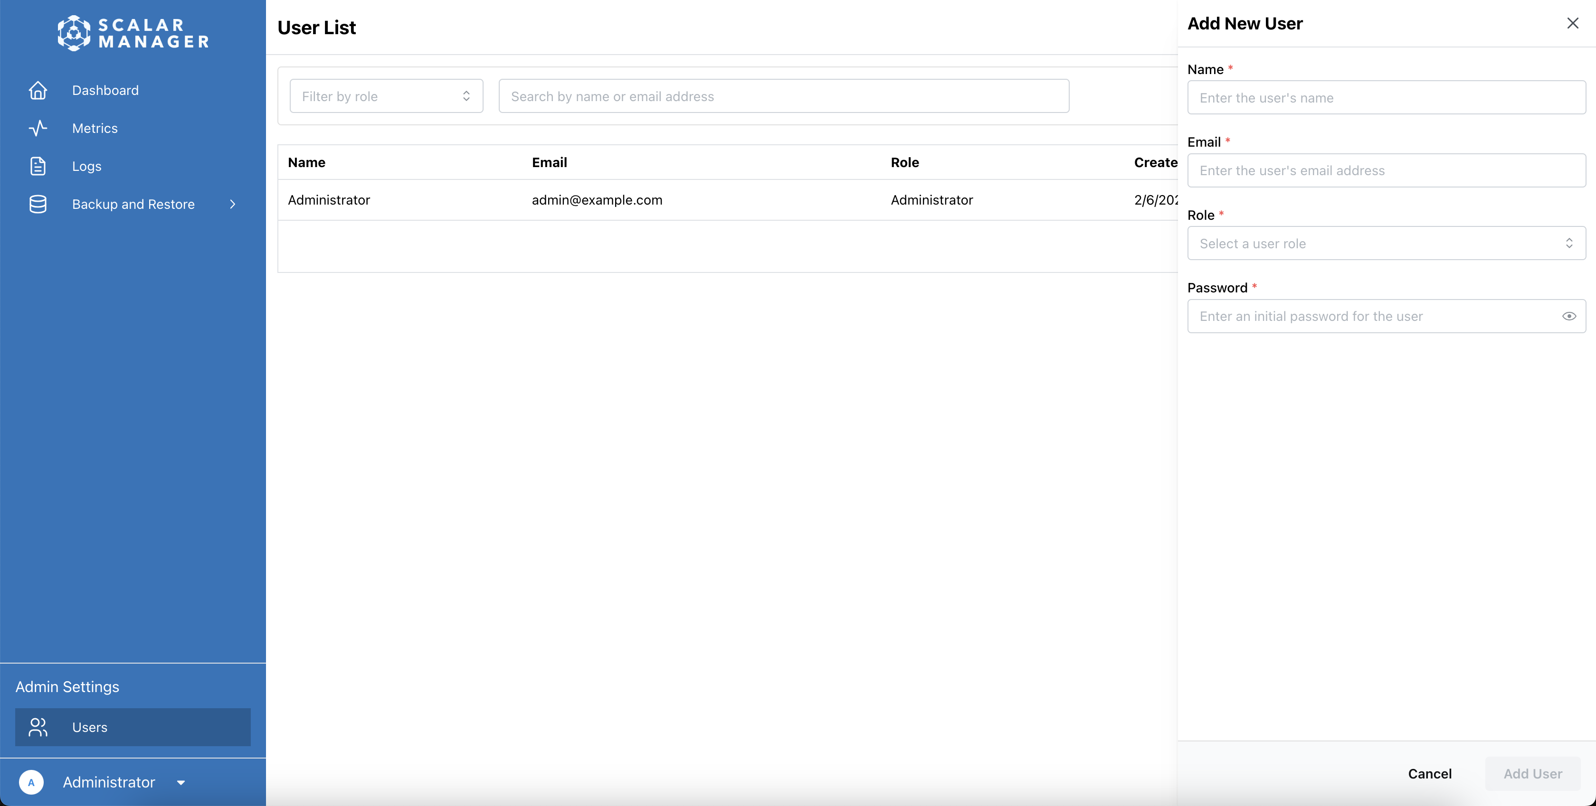
Task: Focus the user's email address input
Action: (x=1386, y=170)
